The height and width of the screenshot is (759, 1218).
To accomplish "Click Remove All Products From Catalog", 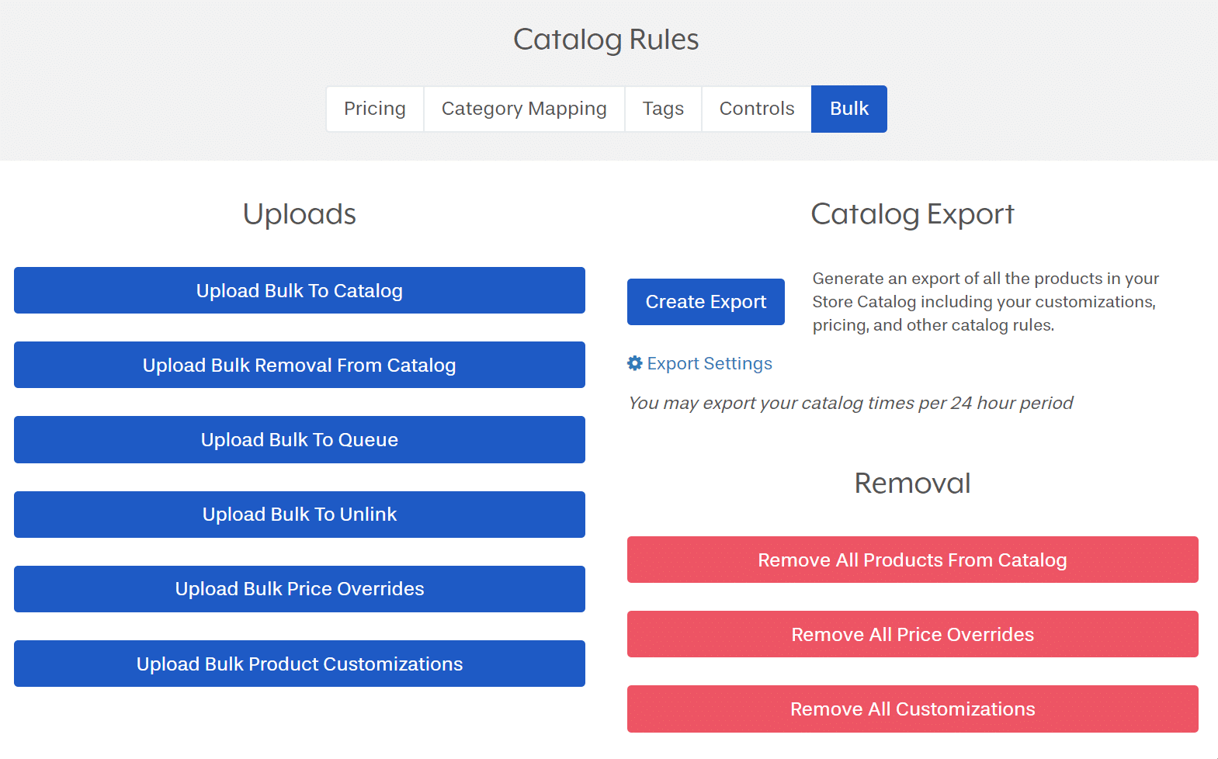I will point(912,560).
